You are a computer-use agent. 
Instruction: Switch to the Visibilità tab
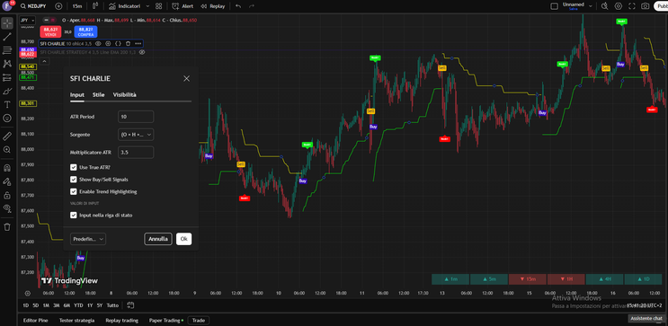[124, 95]
